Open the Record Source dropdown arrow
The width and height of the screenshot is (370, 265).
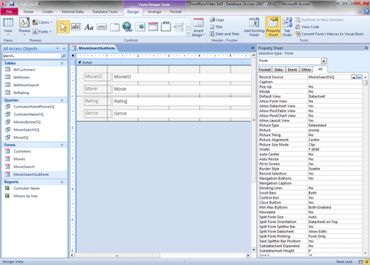coord(354,77)
